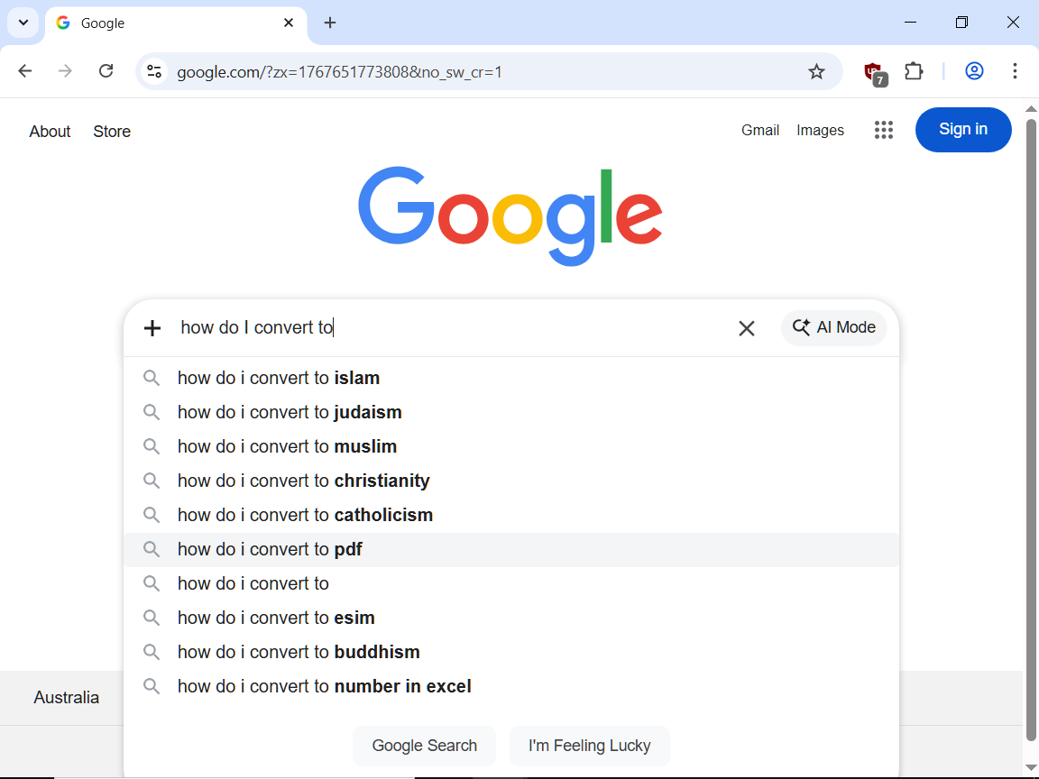Open the Chrome extensions puzzle icon
Screen dimensions: 1039x779
914,71
